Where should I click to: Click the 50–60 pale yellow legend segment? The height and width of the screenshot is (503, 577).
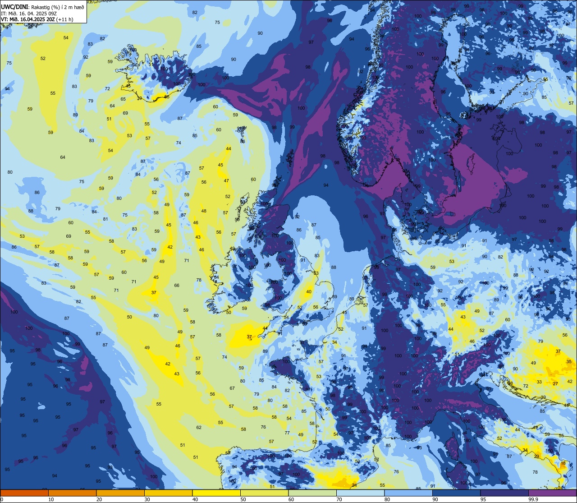click(264, 493)
